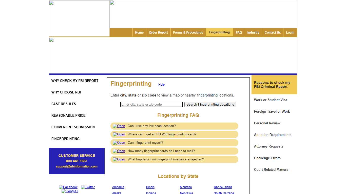Expand the 'Can I use any live scan location?' FAQ

pyautogui.click(x=119, y=126)
